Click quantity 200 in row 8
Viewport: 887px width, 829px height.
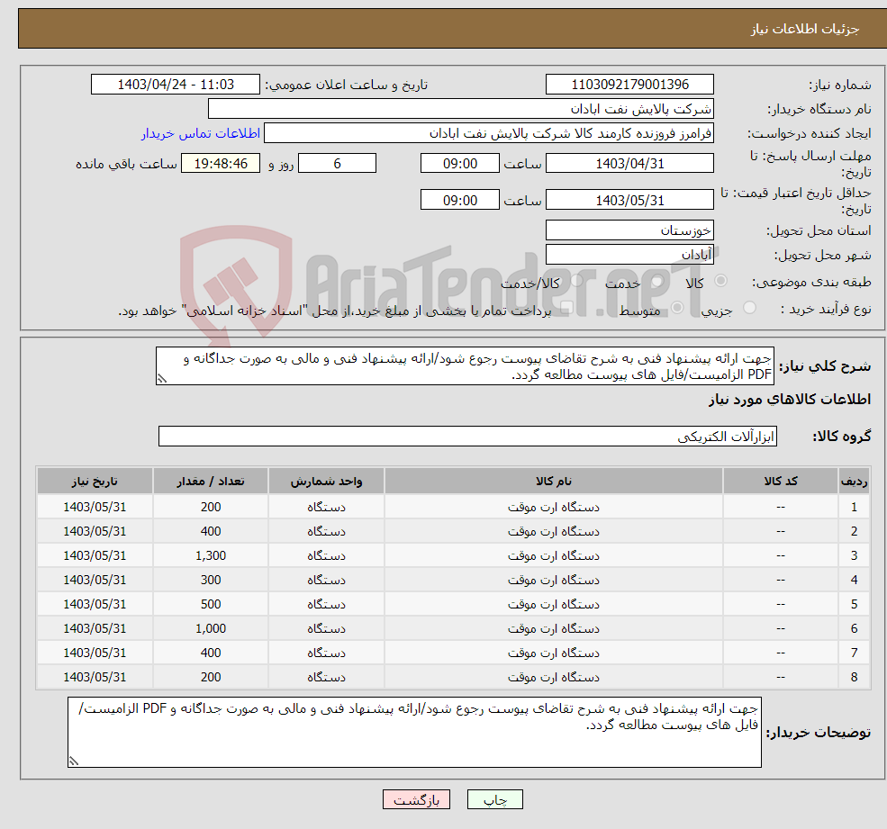tap(211, 677)
